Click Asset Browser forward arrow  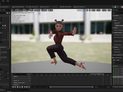tap(118, 60)
